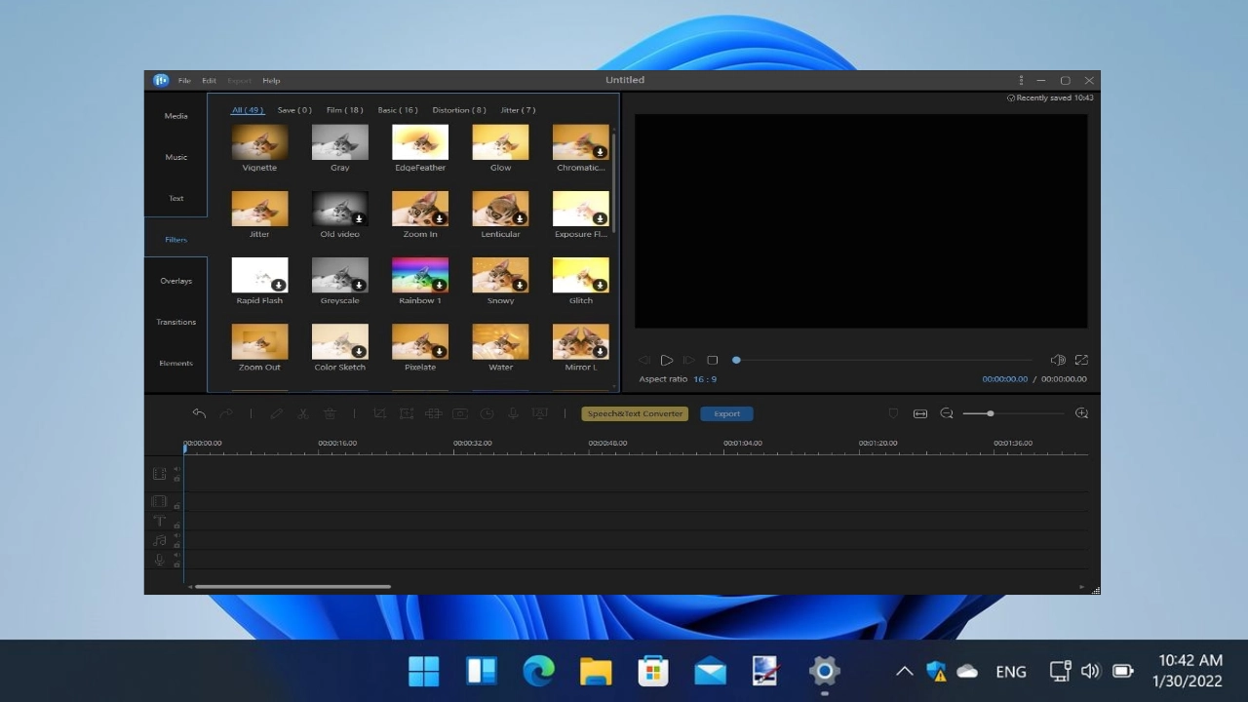Lock the picture-in-picture track
This screenshot has width=1248, height=702.
pyautogui.click(x=176, y=506)
